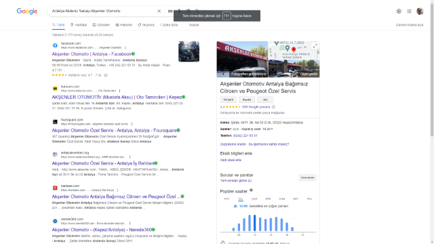This screenshot has height=244, width=434.
Task: Open 'Akşenler Otomotiv | Antalya - Facebook' result
Action: 92,54
